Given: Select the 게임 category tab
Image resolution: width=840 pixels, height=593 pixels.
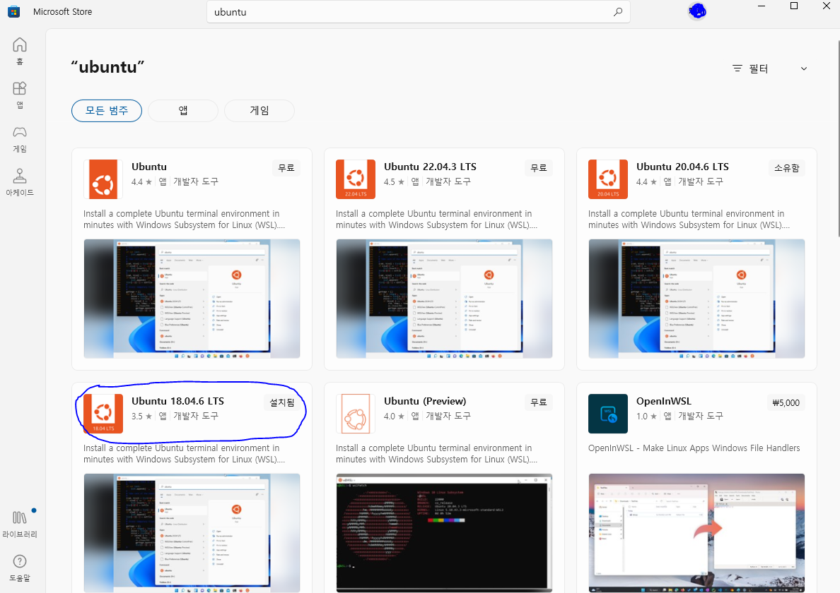Looking at the screenshot, I should click(x=259, y=111).
